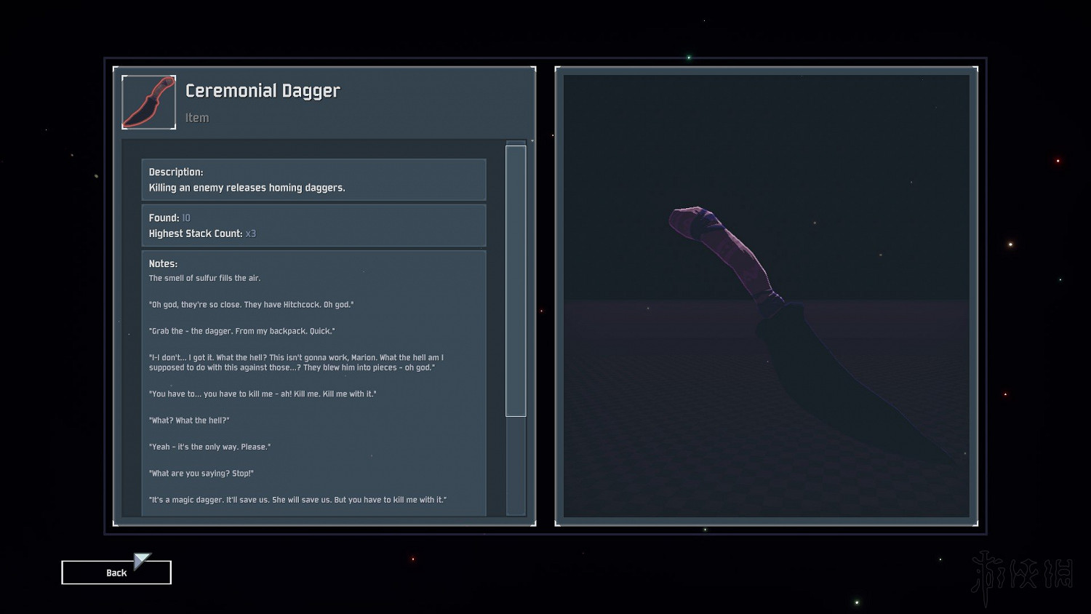The height and width of the screenshot is (614, 1091).
Task: Click the dagger's wrapped handle in the preview
Action: (x=727, y=247)
